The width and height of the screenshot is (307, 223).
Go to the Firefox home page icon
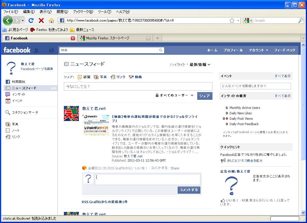(x=52, y=20)
